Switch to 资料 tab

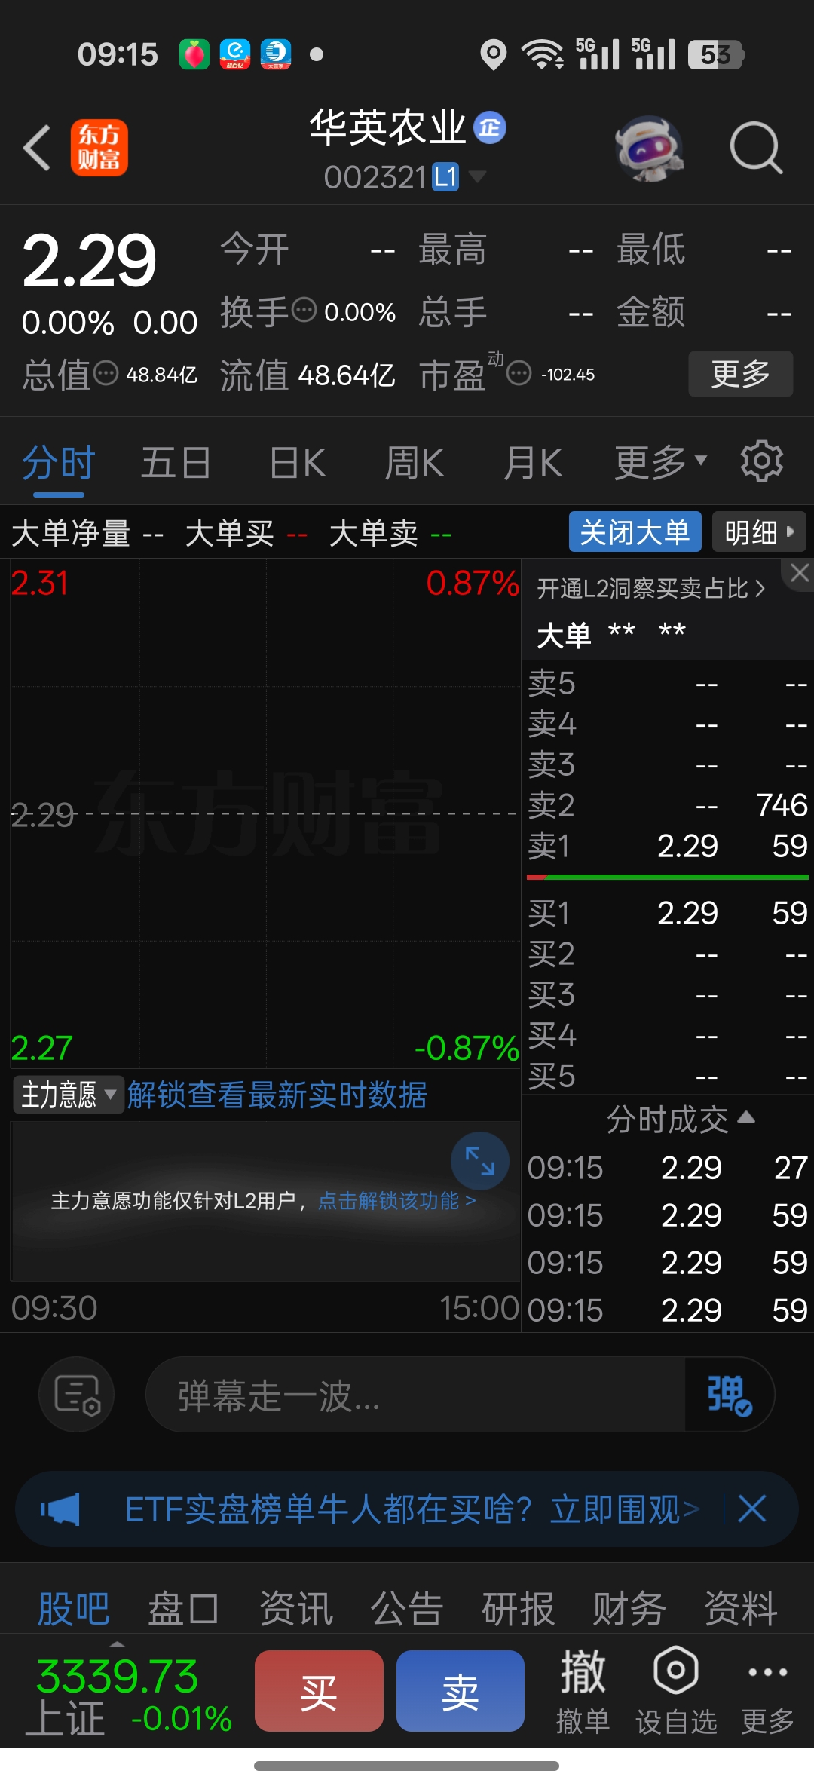tap(741, 1608)
